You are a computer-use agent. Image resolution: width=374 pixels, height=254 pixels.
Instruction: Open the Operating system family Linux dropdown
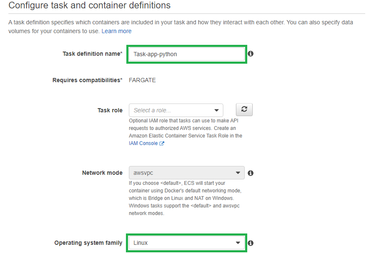(x=186, y=243)
